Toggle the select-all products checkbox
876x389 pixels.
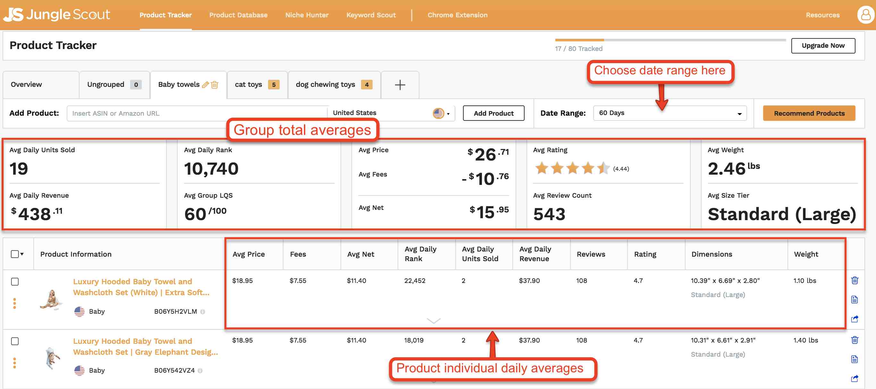[15, 254]
